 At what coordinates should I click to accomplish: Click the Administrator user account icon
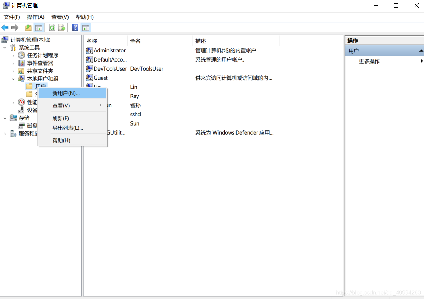click(x=89, y=50)
